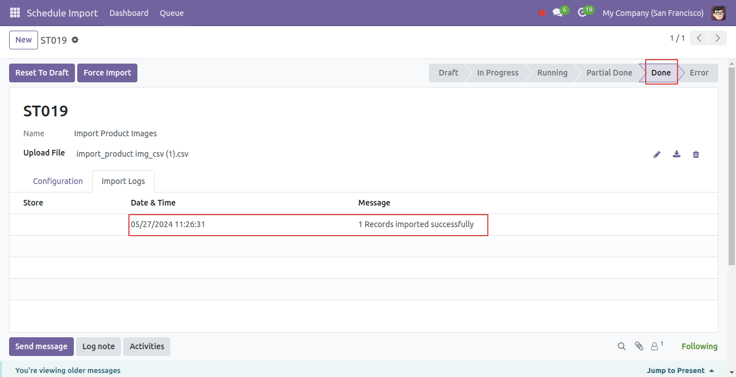The image size is (736, 377).
Task: Open the user avatar menu
Action: point(718,12)
